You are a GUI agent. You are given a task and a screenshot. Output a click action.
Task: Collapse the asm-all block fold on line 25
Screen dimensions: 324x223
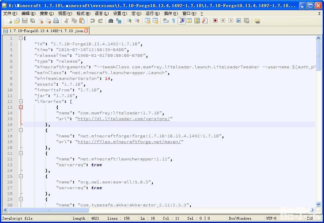click(x=21, y=176)
